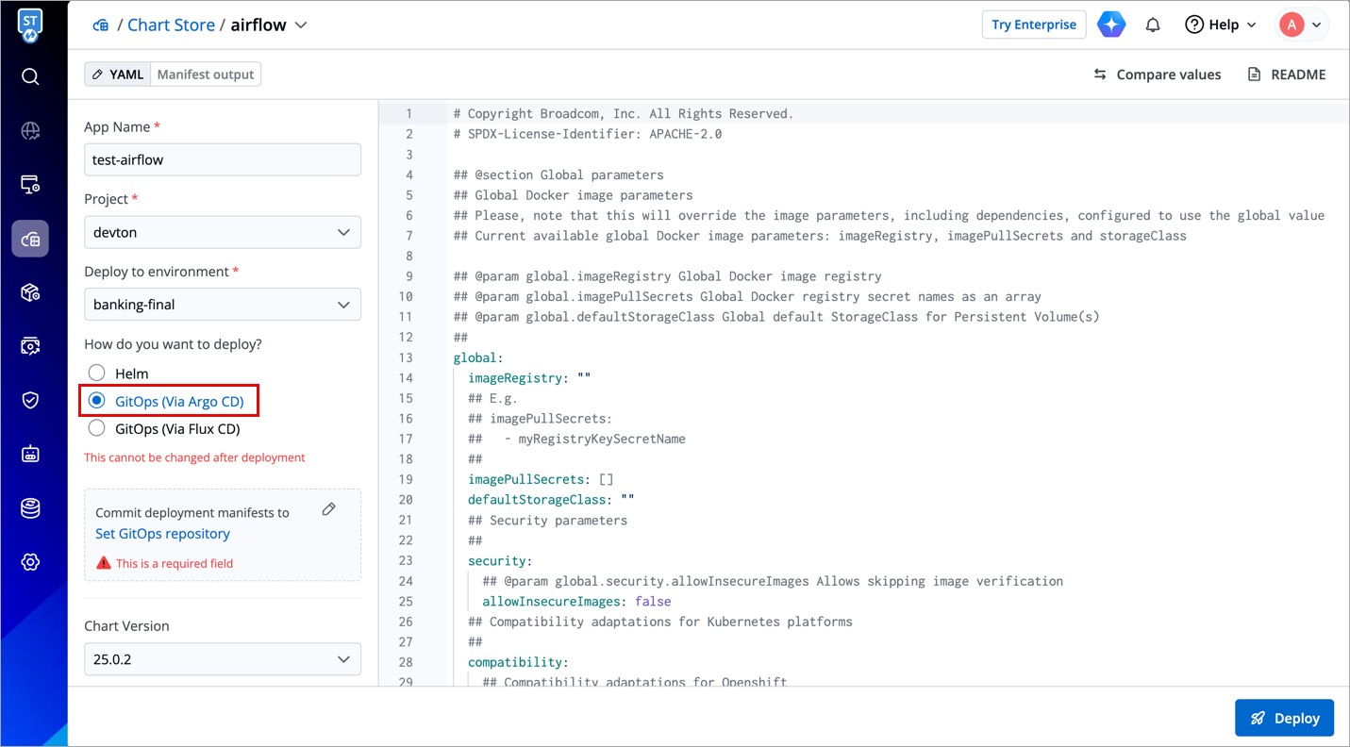Select the YAML tab

click(x=118, y=75)
